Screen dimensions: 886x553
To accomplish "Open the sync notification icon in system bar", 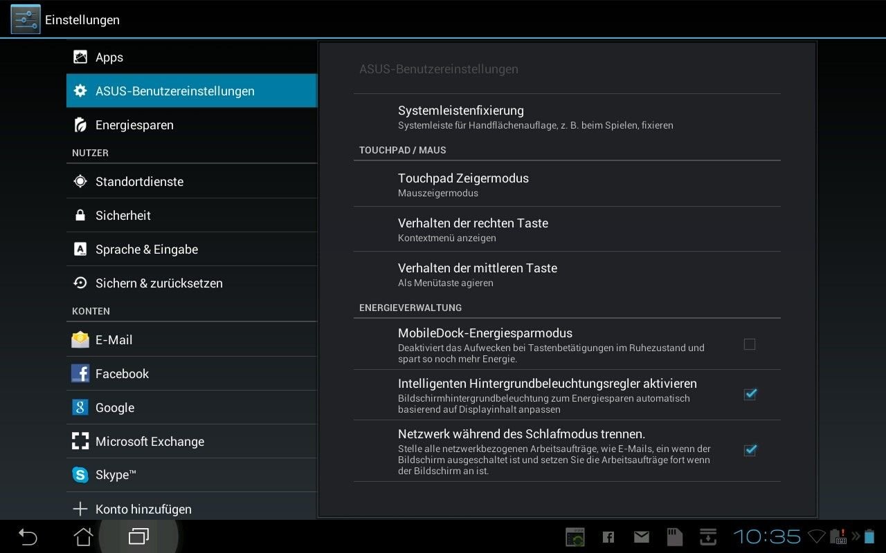I will [x=575, y=537].
